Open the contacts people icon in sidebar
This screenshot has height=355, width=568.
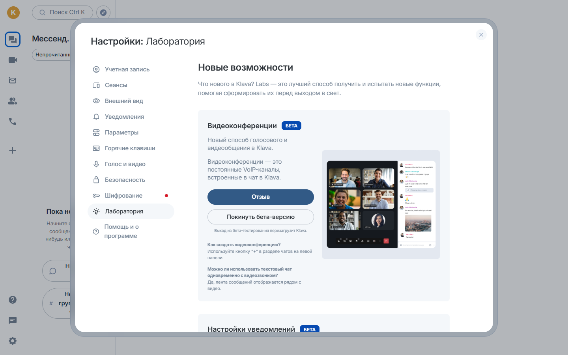(13, 101)
